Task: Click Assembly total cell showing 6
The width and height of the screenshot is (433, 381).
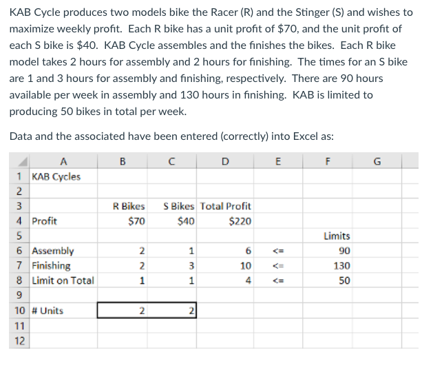Action: tap(225, 251)
